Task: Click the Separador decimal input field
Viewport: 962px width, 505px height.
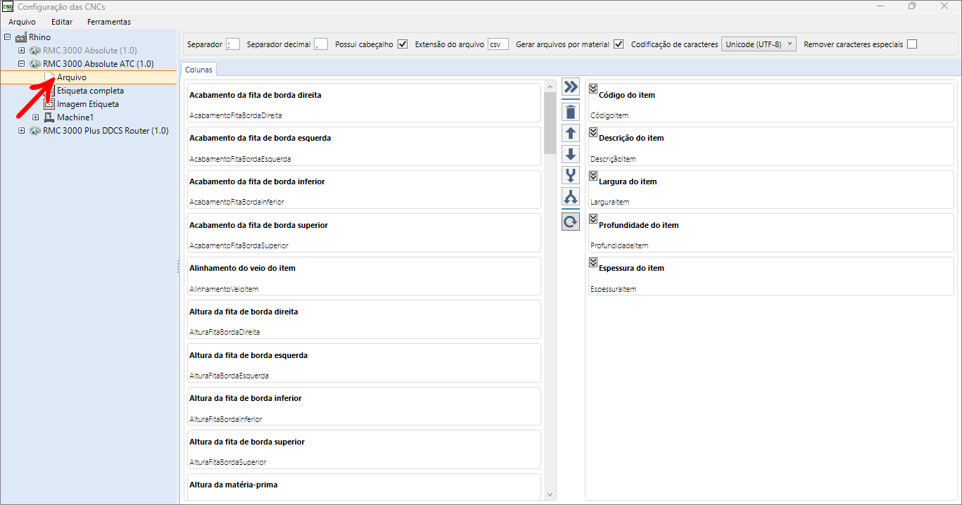Action: point(321,44)
